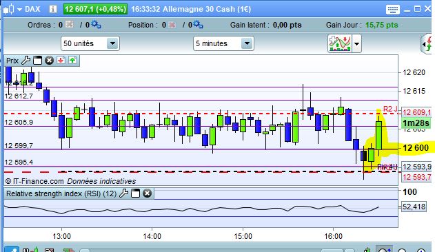Open the Prix panel wrench settings

tap(26, 60)
